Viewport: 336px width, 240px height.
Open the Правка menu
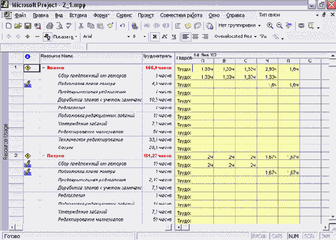[41, 16]
